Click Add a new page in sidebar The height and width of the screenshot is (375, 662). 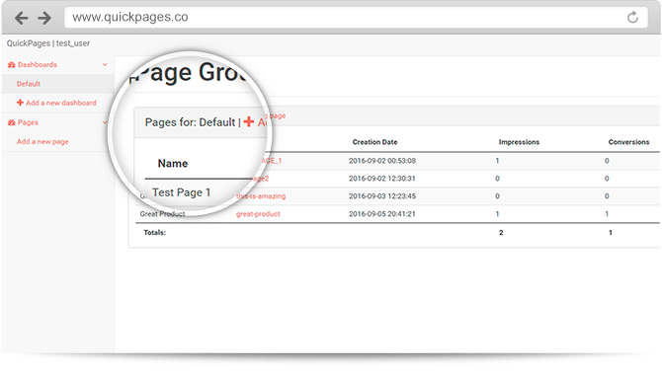[x=42, y=142]
